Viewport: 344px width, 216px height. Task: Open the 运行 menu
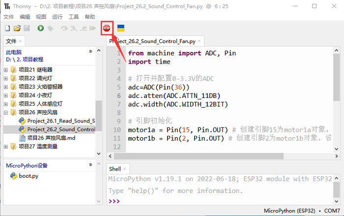pos(57,17)
